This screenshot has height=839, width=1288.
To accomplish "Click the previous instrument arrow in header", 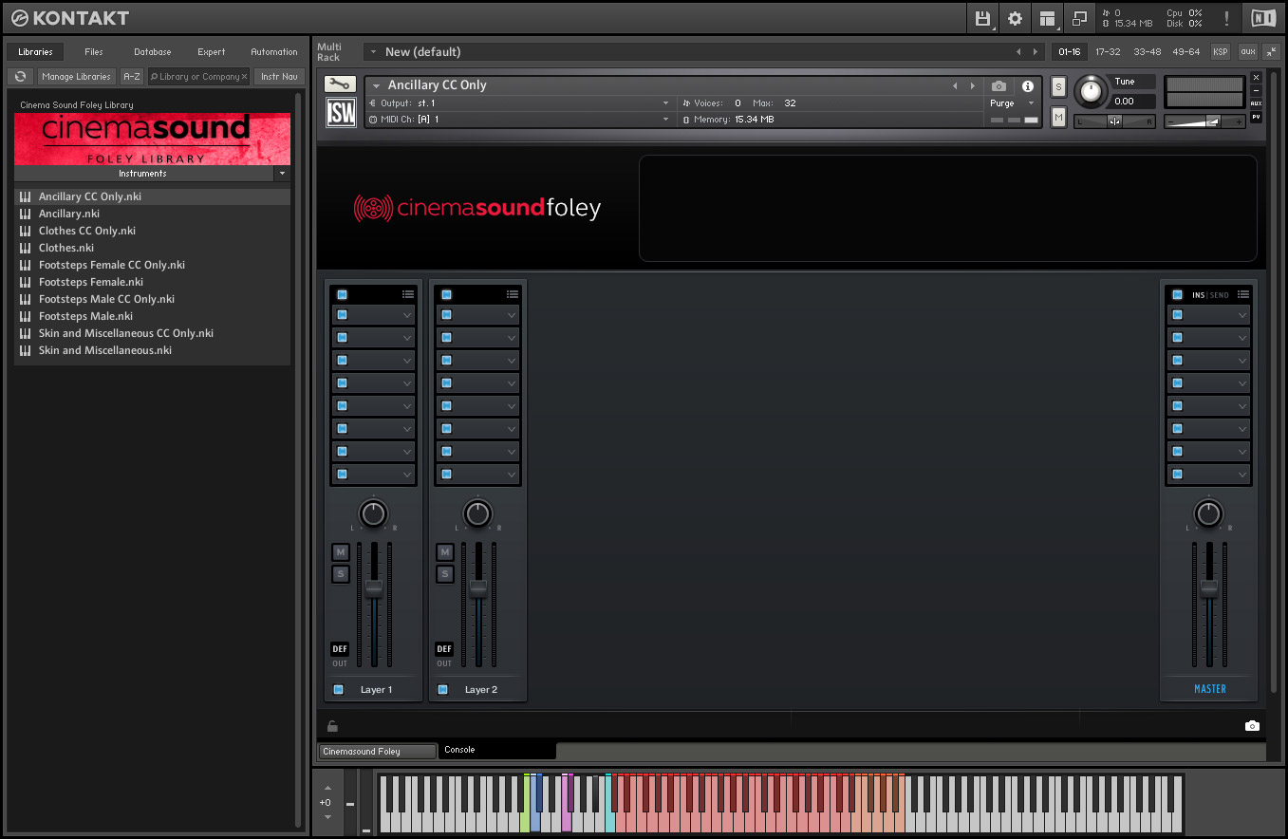I will [956, 85].
